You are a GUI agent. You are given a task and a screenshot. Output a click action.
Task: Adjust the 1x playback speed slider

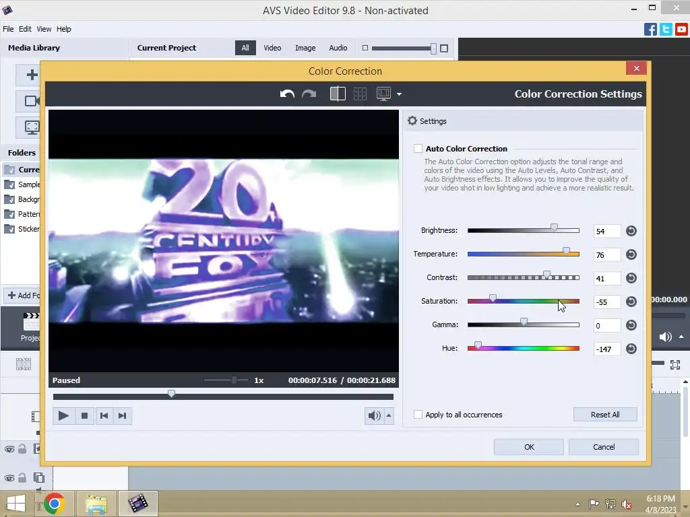(x=234, y=380)
